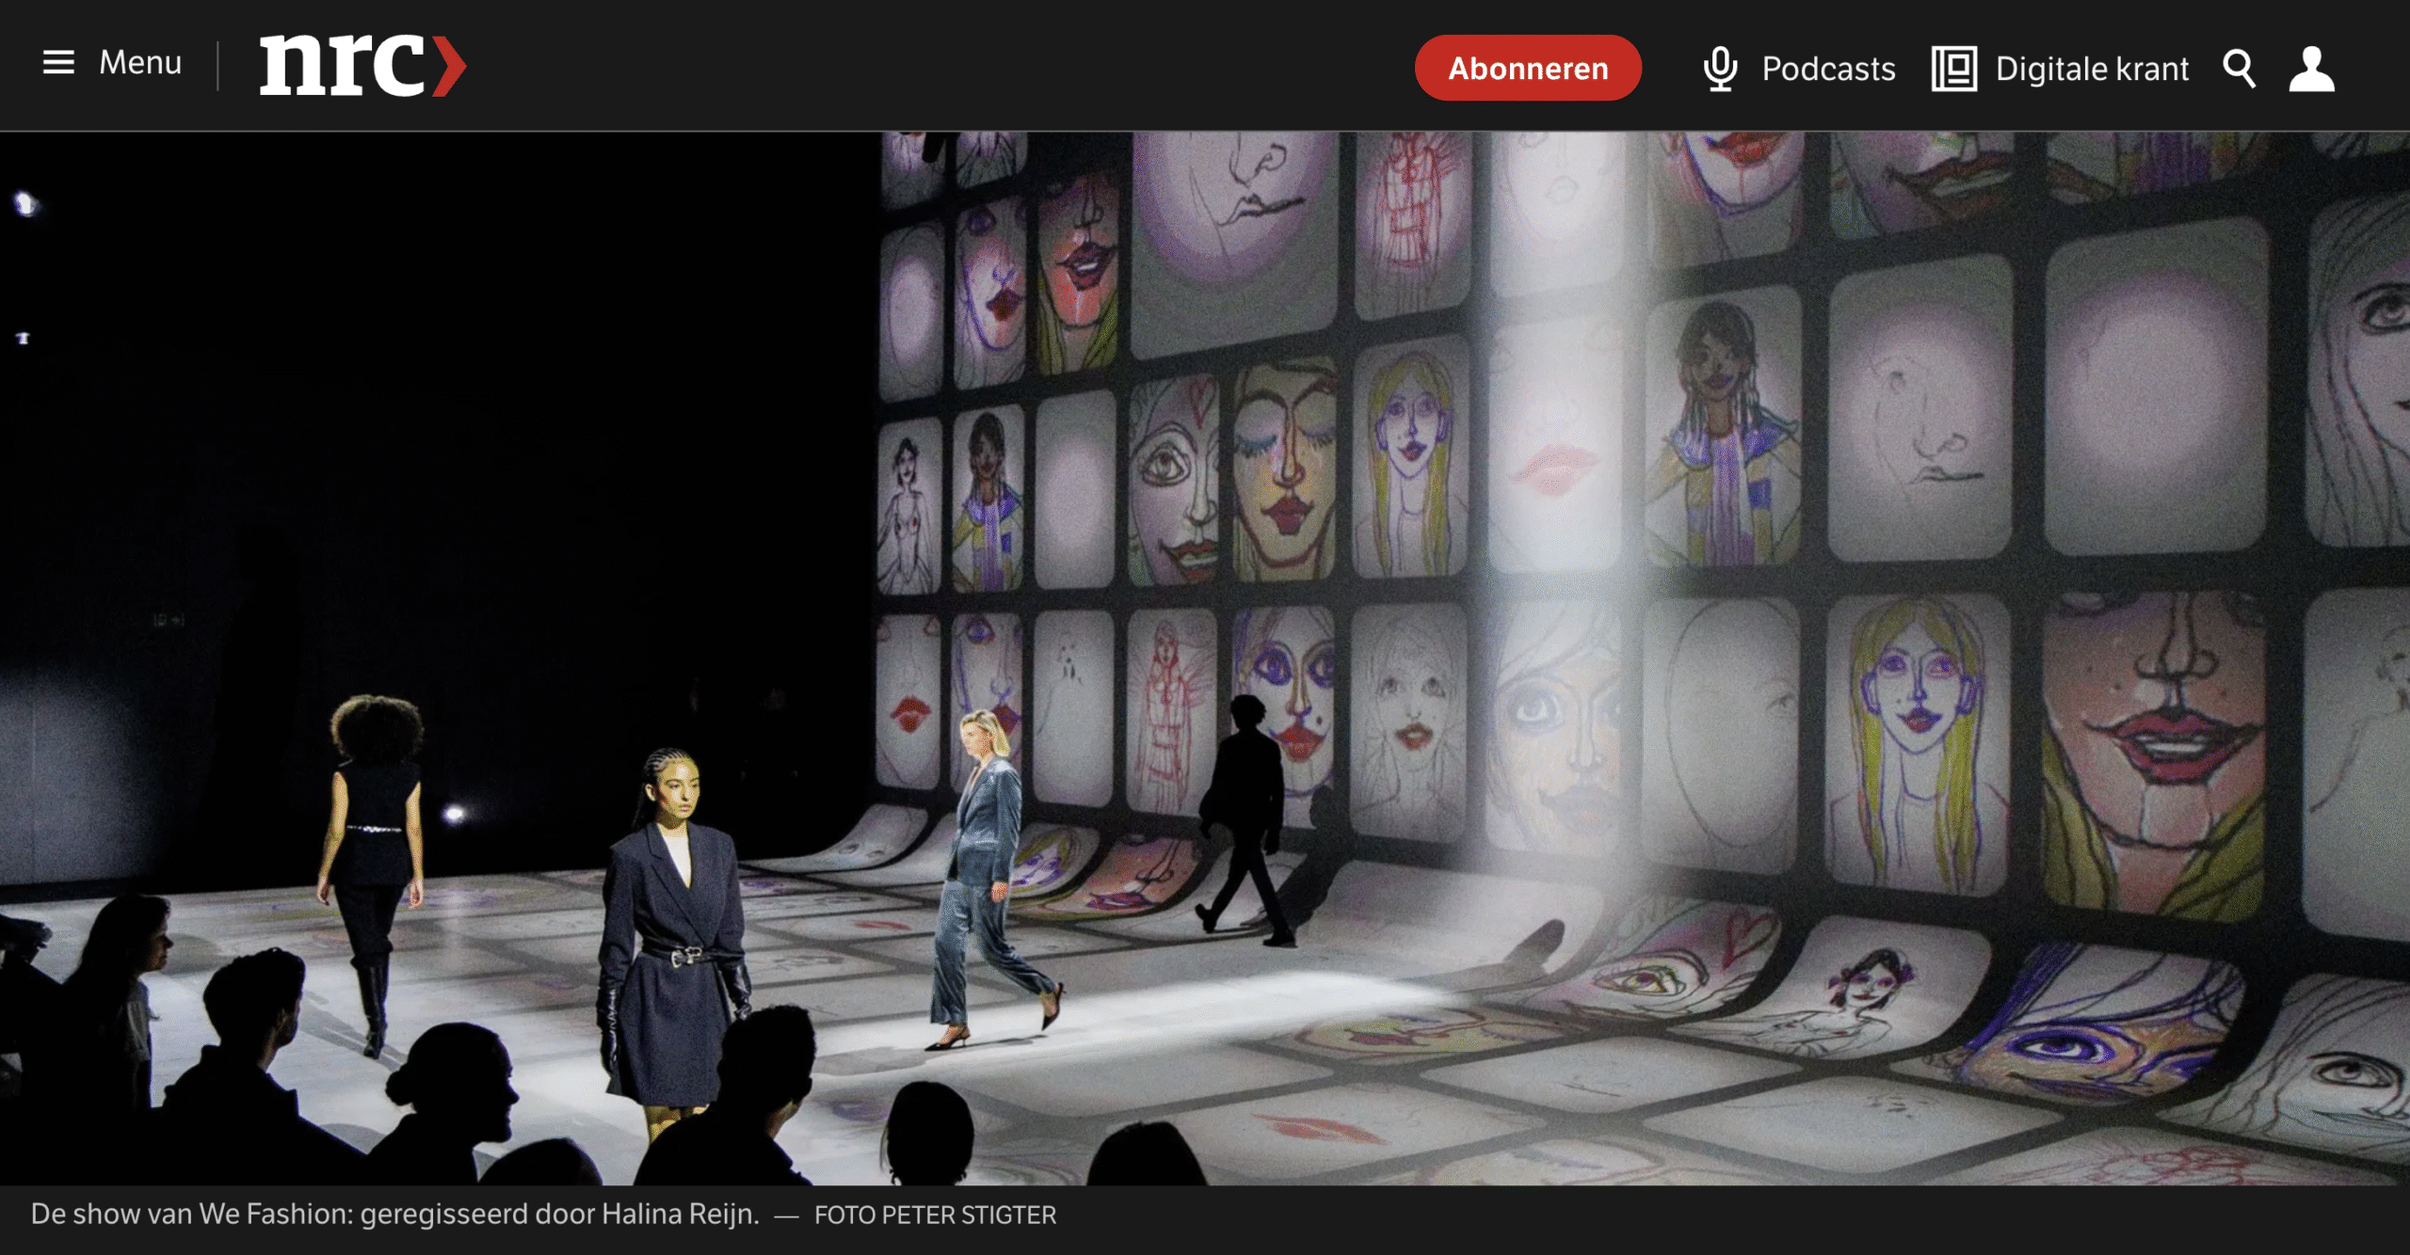Screen dimensions: 2410x1255
Task: Click the Menu label in header
Action: [x=140, y=63]
